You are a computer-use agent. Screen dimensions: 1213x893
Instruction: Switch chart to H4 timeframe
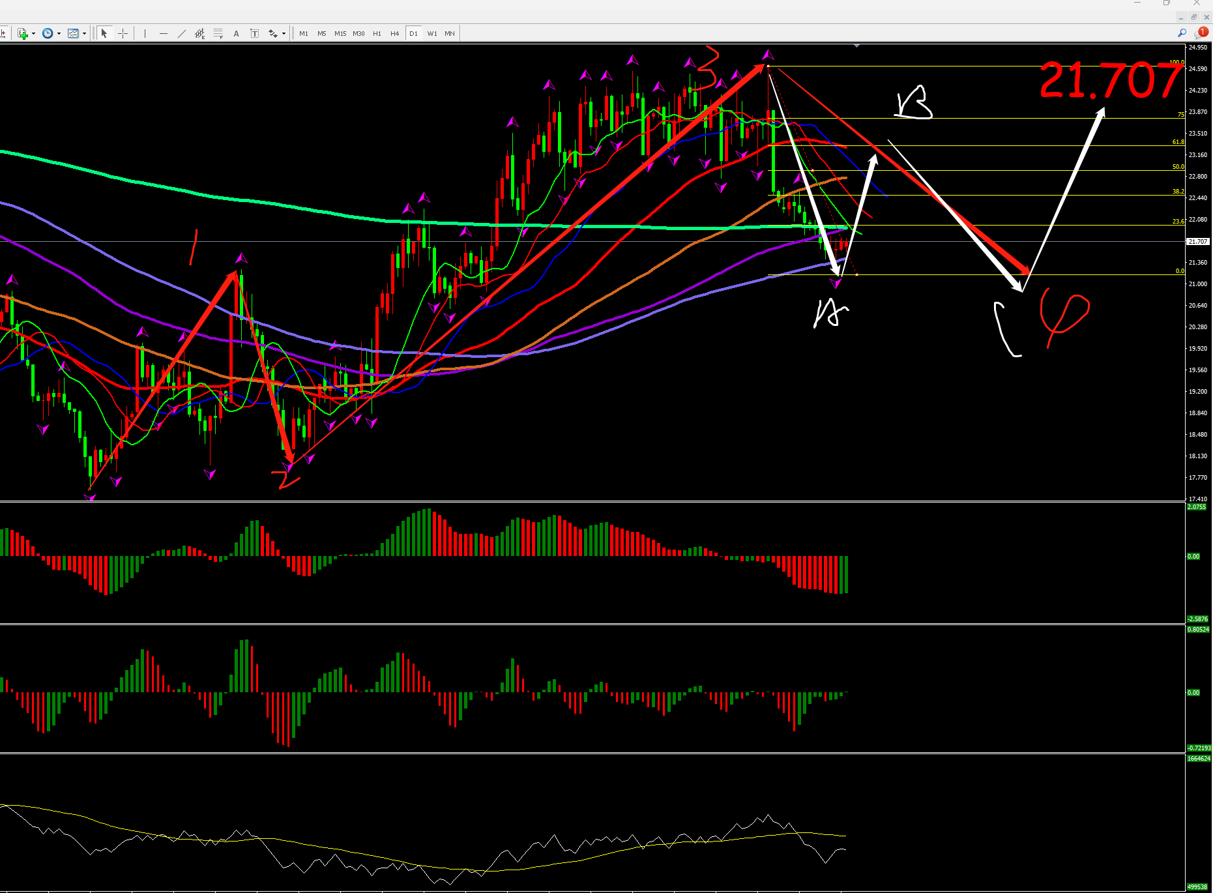[x=394, y=33]
